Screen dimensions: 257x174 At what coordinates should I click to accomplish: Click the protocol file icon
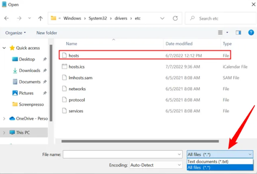coord(64,100)
